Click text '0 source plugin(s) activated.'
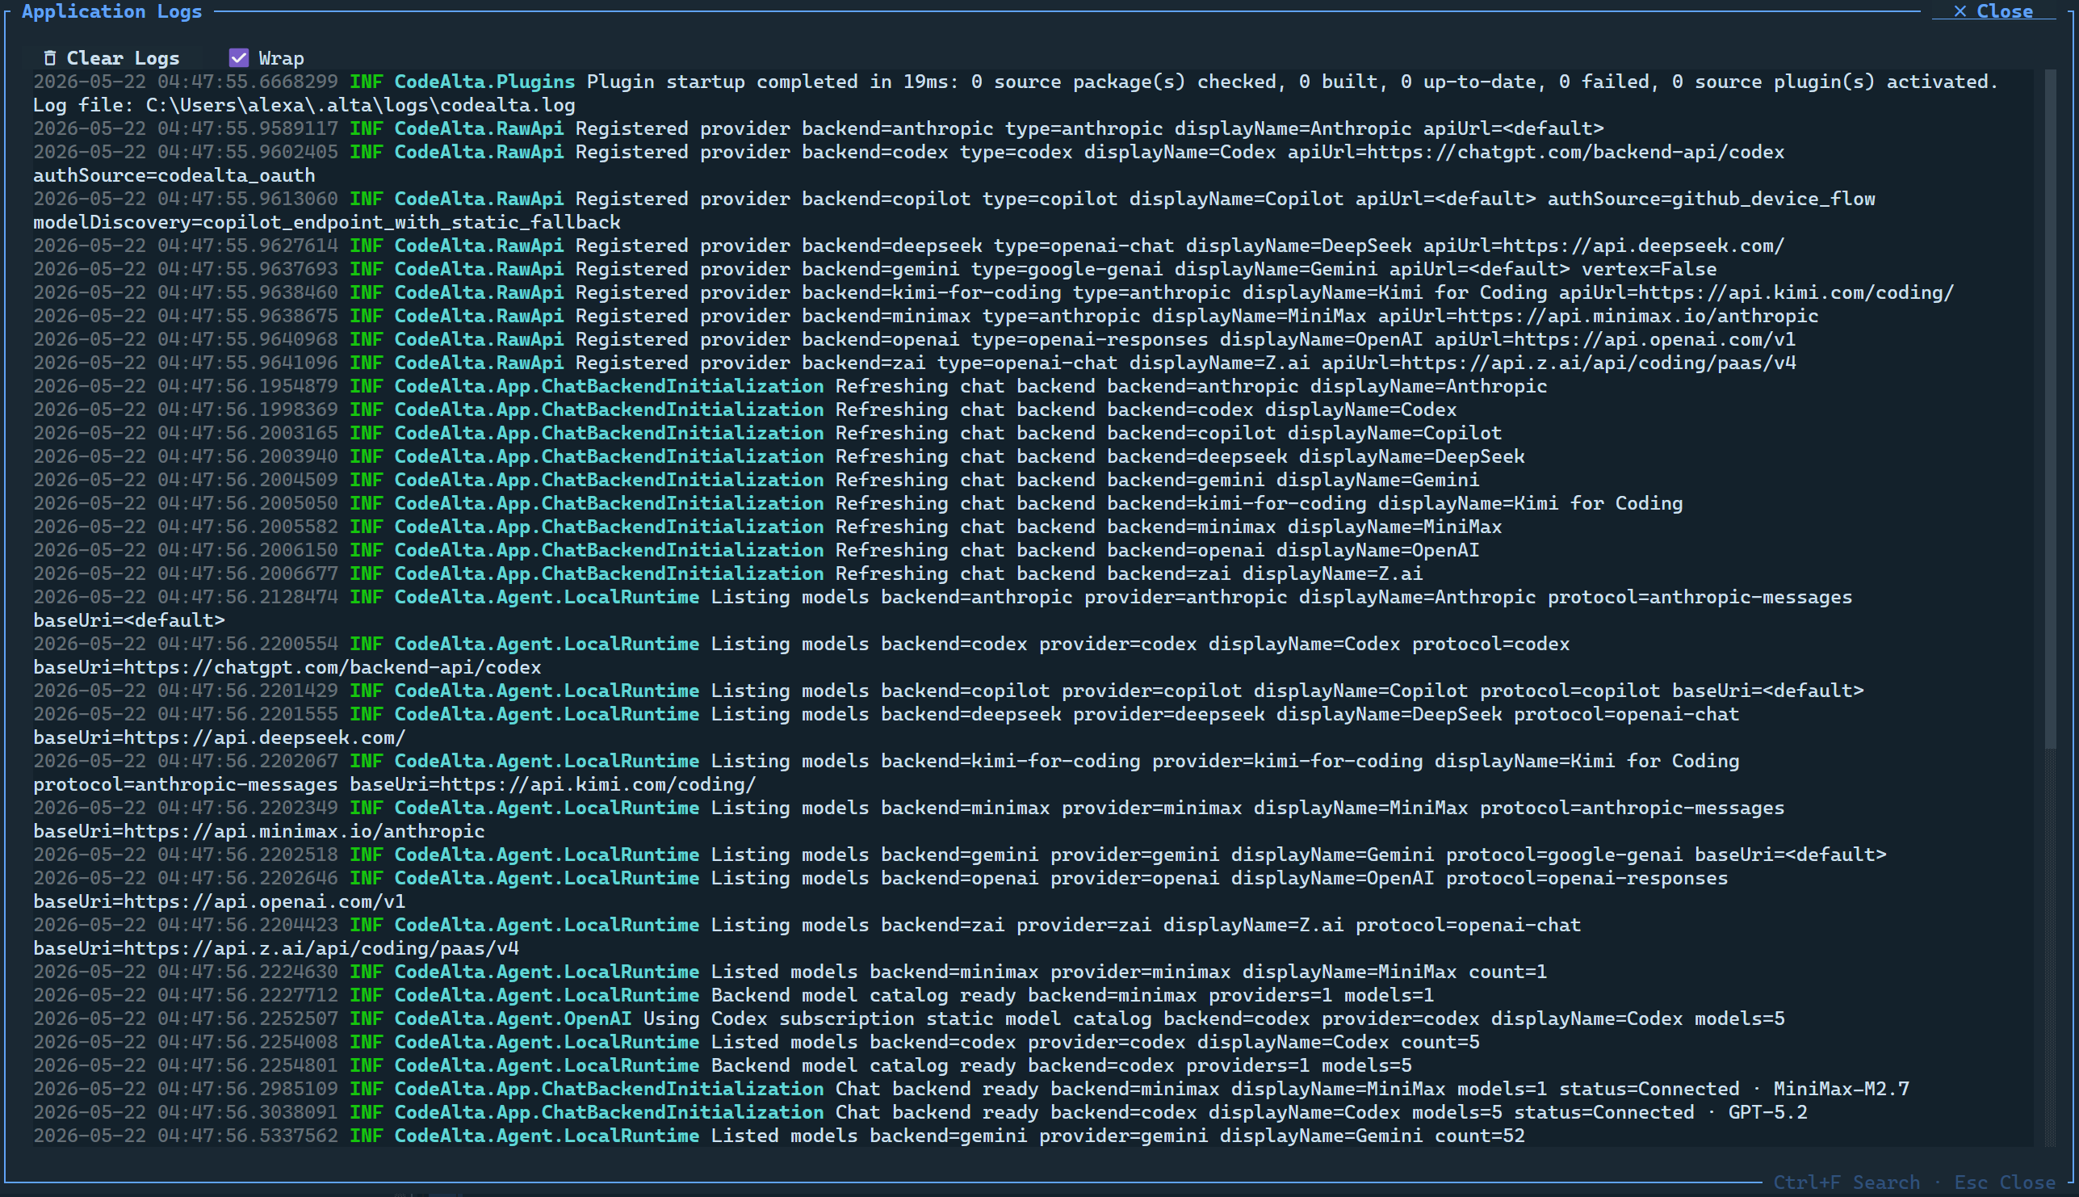The width and height of the screenshot is (2079, 1197). (1834, 82)
